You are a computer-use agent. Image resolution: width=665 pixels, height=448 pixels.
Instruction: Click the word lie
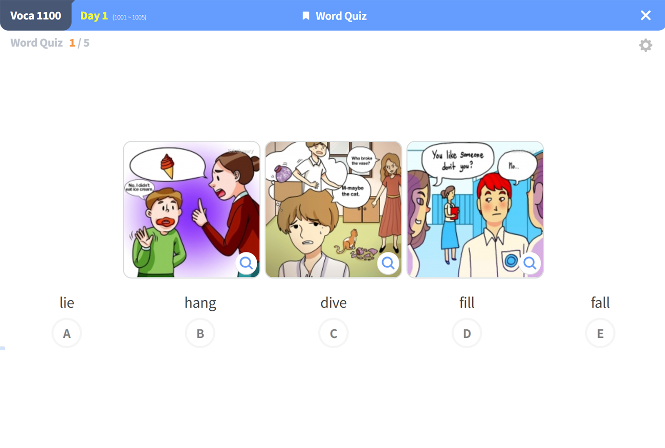pos(66,303)
